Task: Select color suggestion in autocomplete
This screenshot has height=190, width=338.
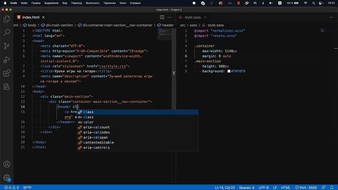Action: pos(137,122)
